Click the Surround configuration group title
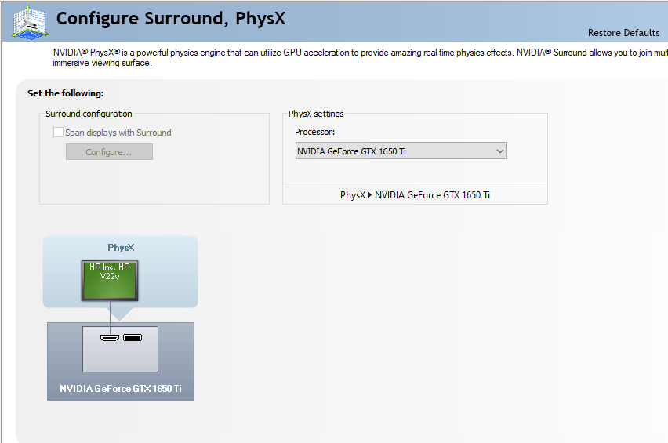The height and width of the screenshot is (443, 668). tap(89, 114)
